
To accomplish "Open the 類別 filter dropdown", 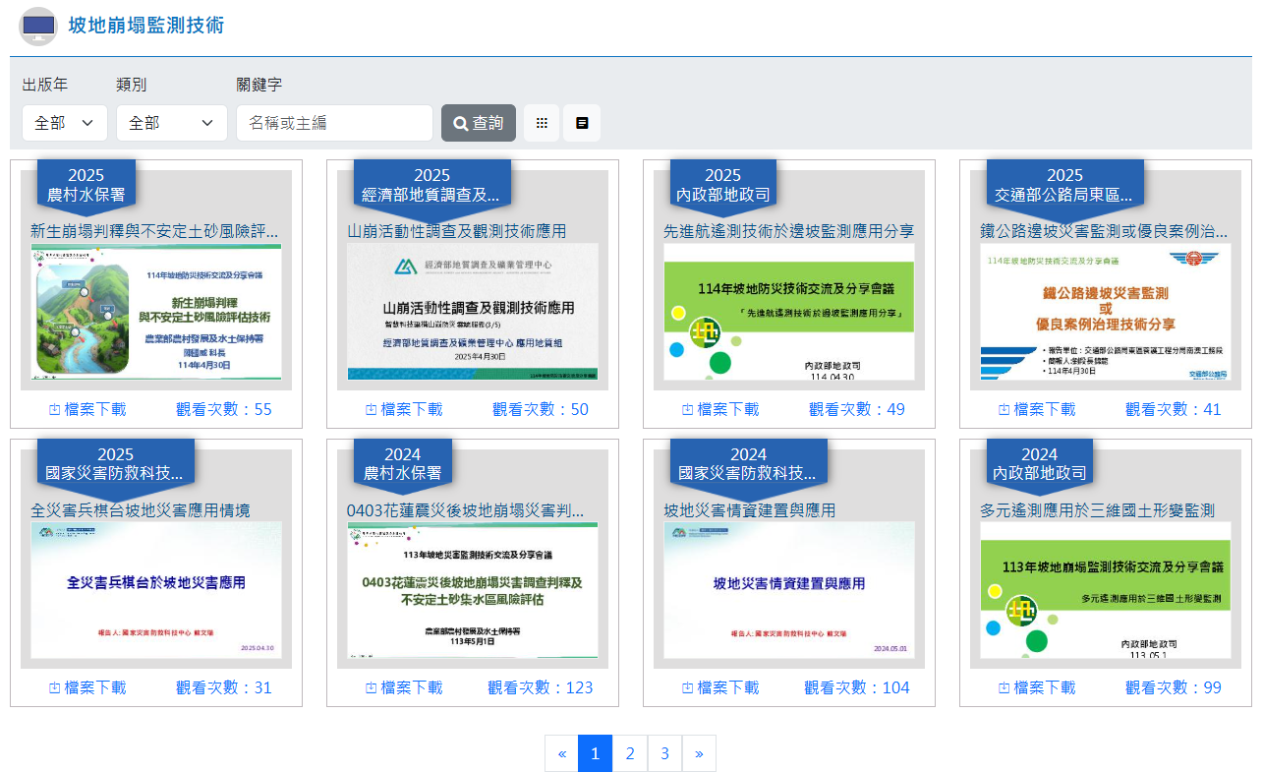I will 171,123.
